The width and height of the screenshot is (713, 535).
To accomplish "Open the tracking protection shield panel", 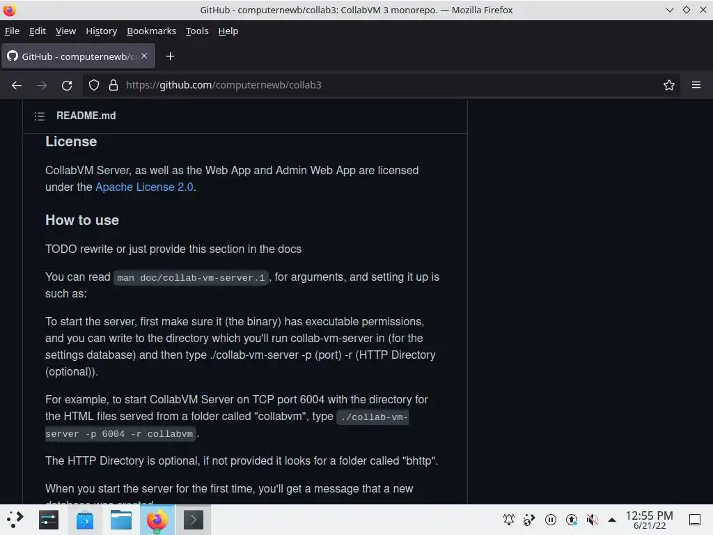I will pyautogui.click(x=94, y=85).
